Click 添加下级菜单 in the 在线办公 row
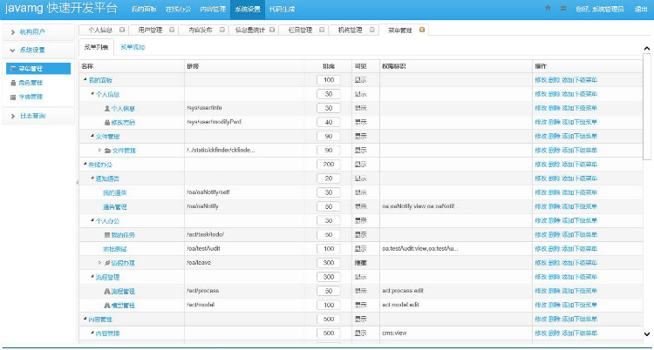The image size is (654, 350). click(579, 165)
